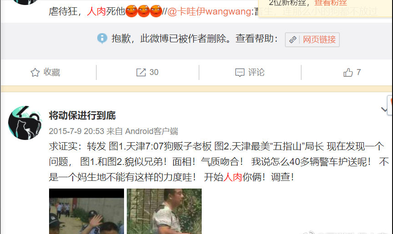The width and height of the screenshot is (393, 234).
Task: Click the star icon beside 收藏
Action: point(35,73)
